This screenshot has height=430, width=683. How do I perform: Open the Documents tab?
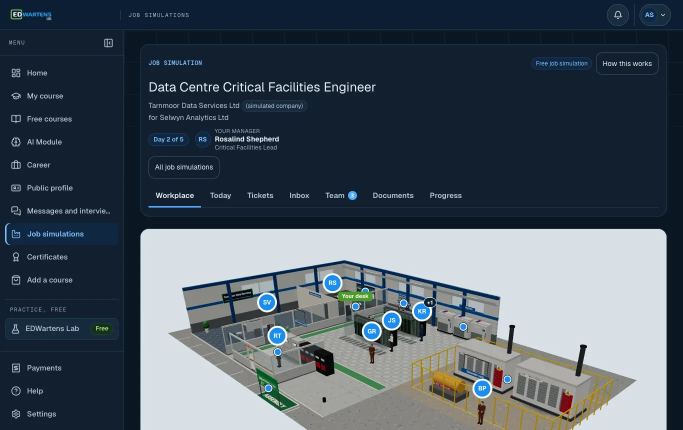pyautogui.click(x=393, y=195)
